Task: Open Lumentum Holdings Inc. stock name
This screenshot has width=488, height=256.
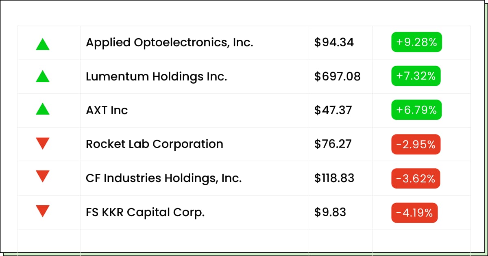Action: click(157, 76)
